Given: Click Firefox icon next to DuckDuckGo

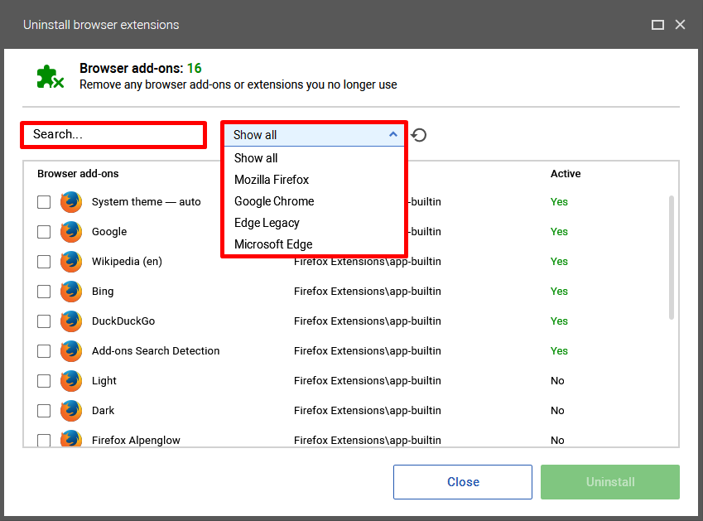Looking at the screenshot, I should pos(71,321).
